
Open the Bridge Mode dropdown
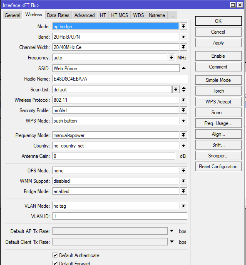[183, 191]
